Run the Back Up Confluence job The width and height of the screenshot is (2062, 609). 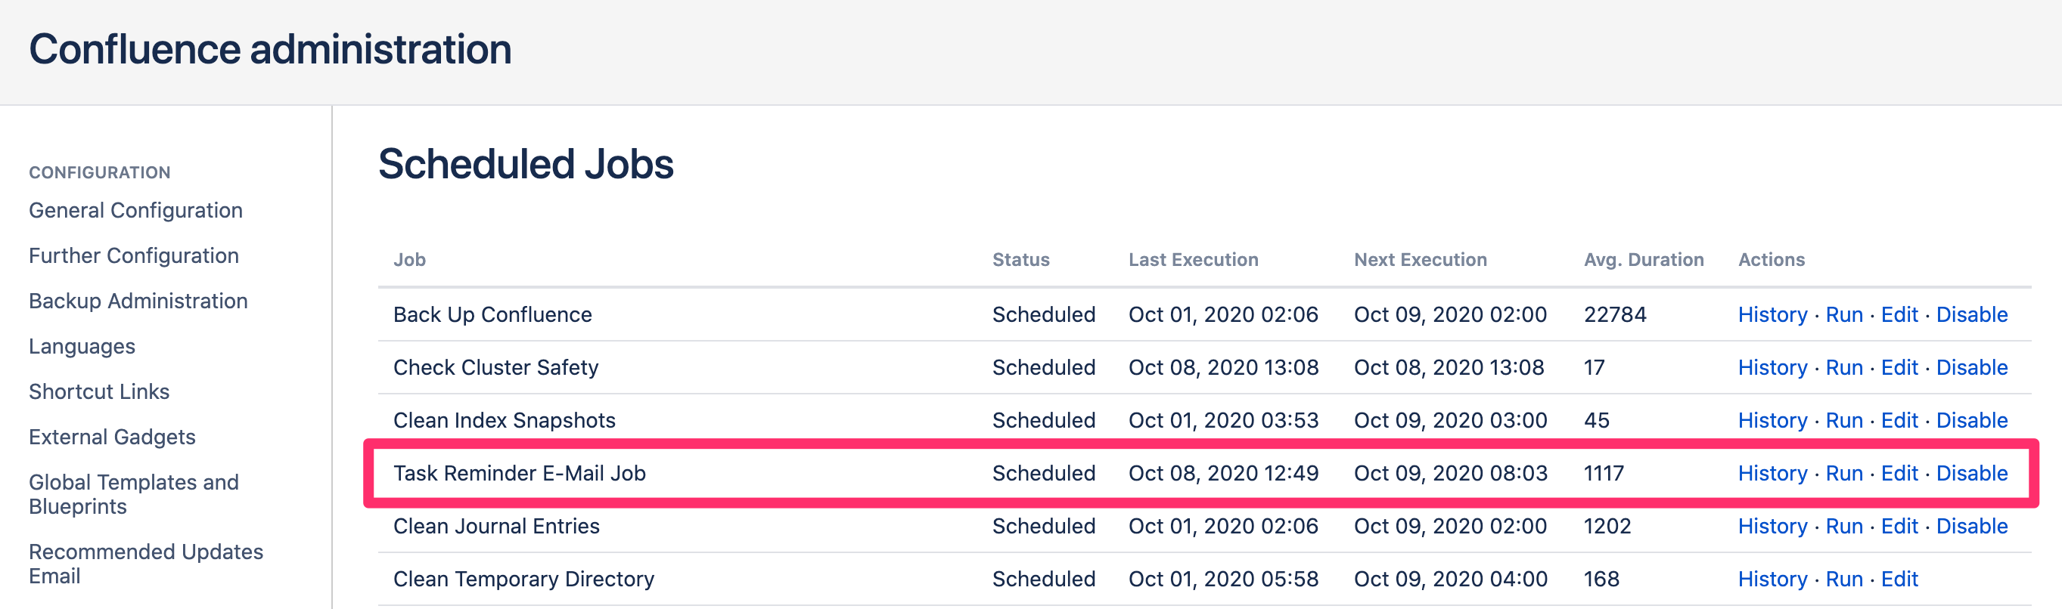coord(1843,314)
